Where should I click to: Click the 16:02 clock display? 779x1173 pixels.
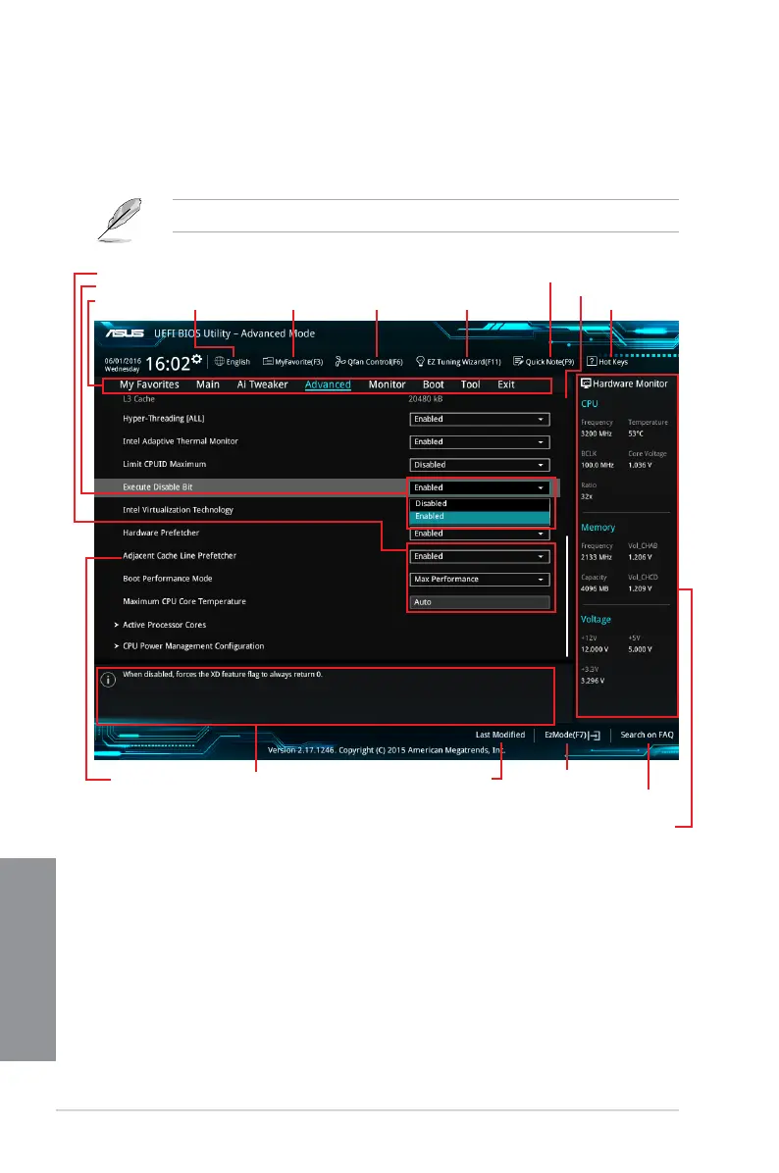(x=168, y=364)
